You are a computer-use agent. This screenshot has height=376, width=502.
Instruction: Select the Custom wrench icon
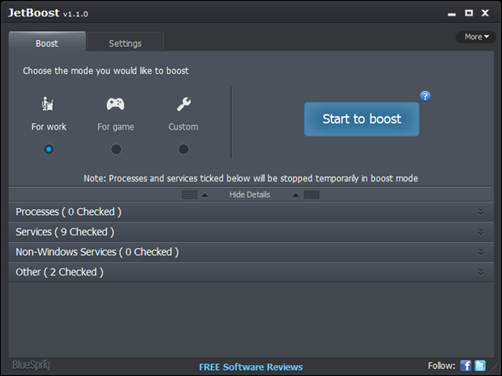pyautogui.click(x=184, y=104)
